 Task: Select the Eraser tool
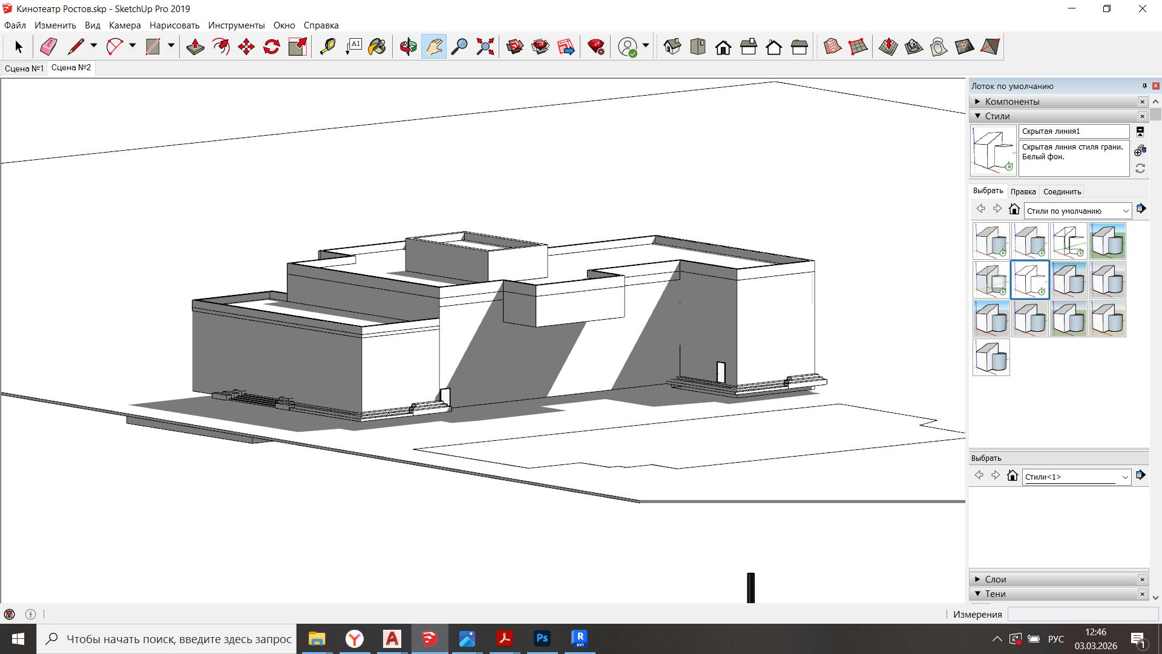click(x=48, y=47)
